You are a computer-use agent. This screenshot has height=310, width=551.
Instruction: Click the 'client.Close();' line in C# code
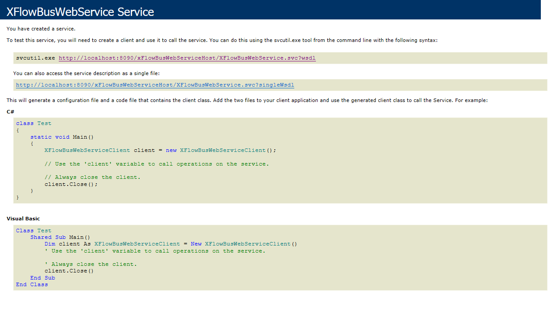point(70,184)
